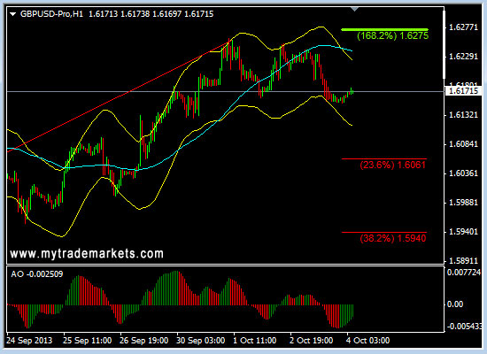Click the 1.62771 price scale value
The image size is (487, 354).
tap(463, 27)
